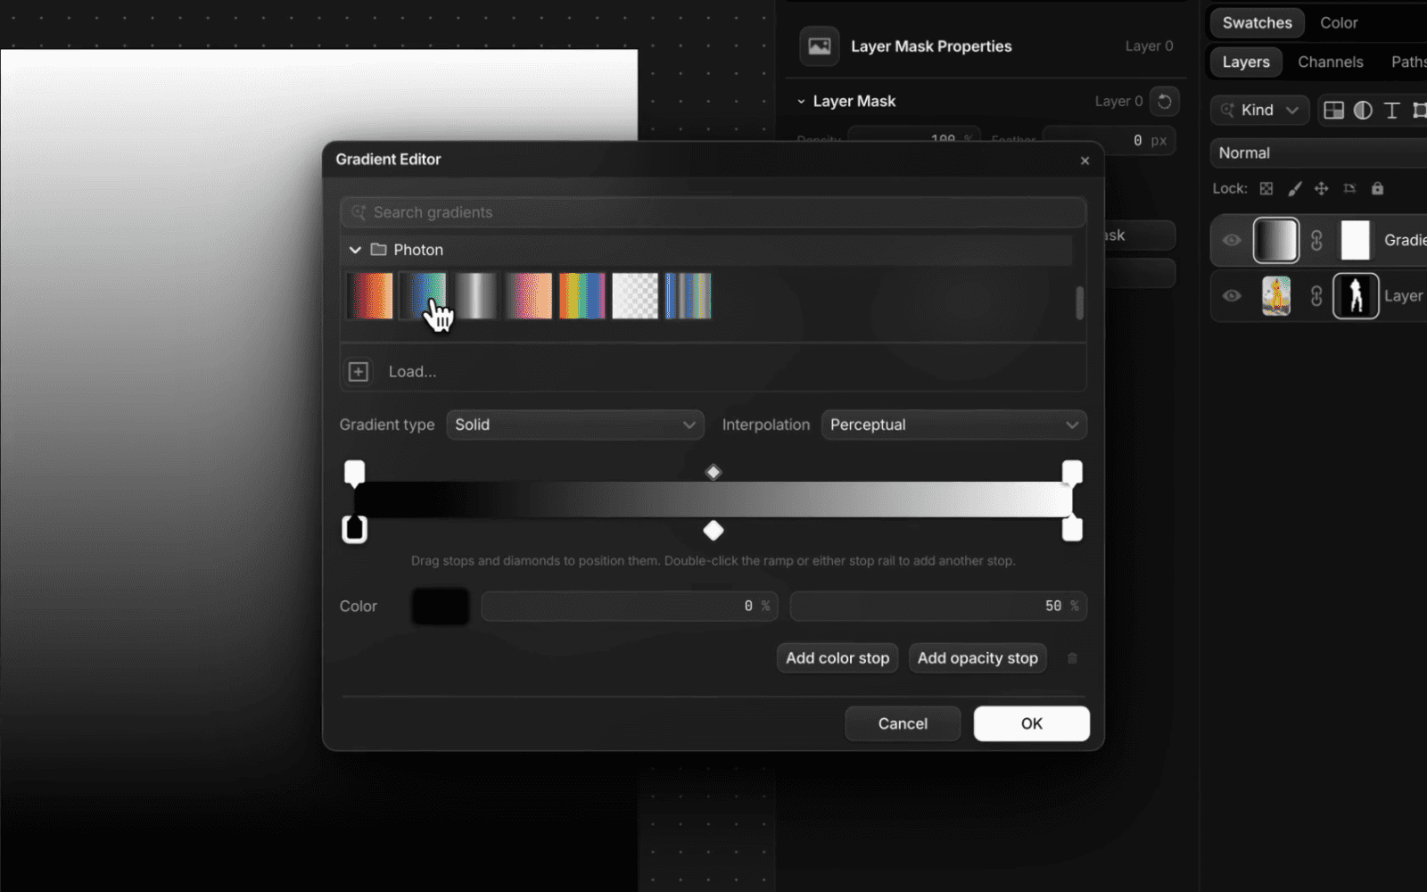This screenshot has height=892, width=1427.
Task: Click the Search gradients field
Action: (713, 212)
